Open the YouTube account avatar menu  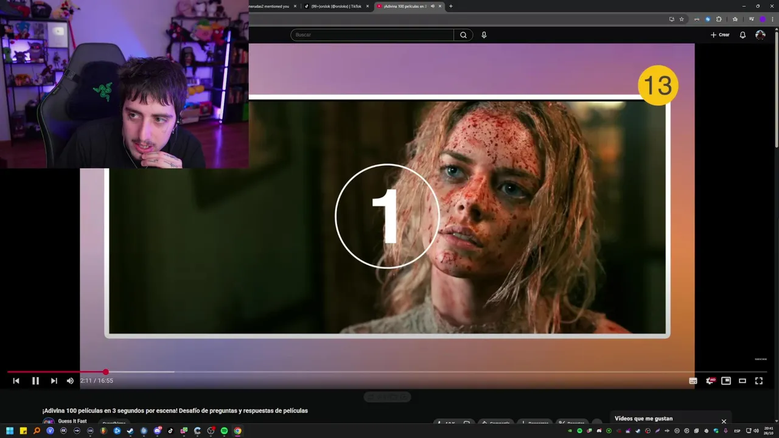pyautogui.click(x=760, y=35)
